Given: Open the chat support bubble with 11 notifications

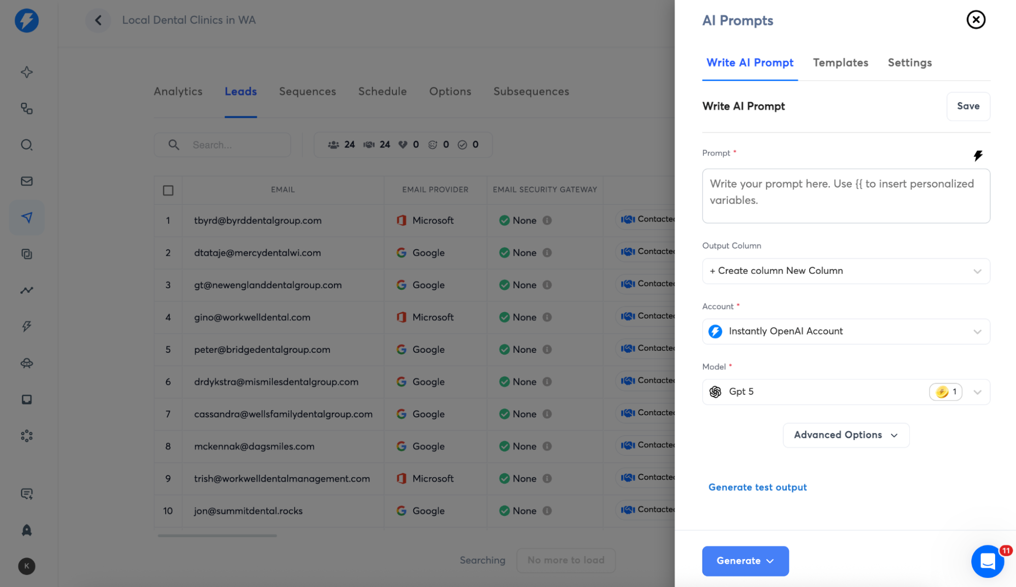Looking at the screenshot, I should tap(988, 561).
